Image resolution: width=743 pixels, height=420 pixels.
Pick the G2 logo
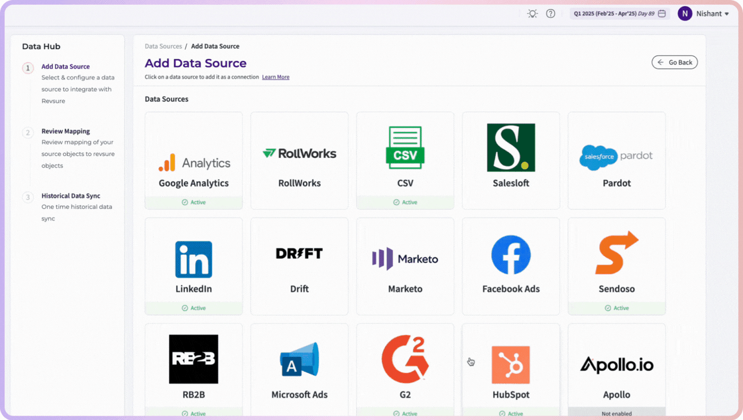(405, 358)
